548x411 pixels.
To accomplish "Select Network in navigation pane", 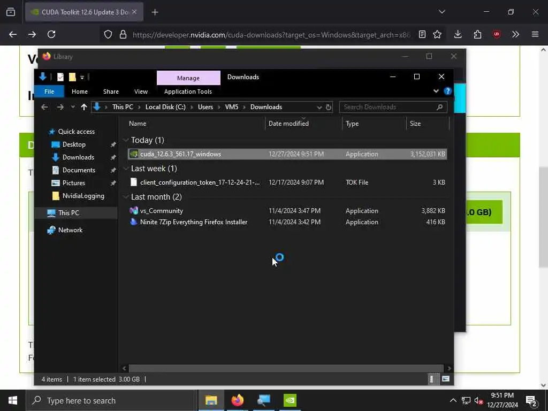I will tap(70, 230).
